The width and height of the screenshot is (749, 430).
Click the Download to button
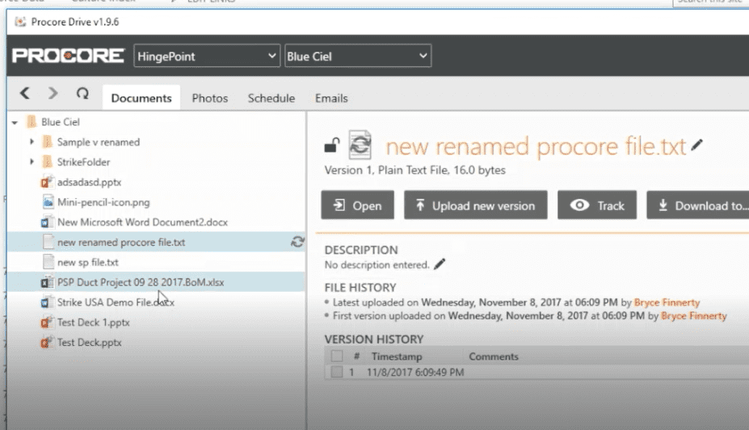click(698, 205)
